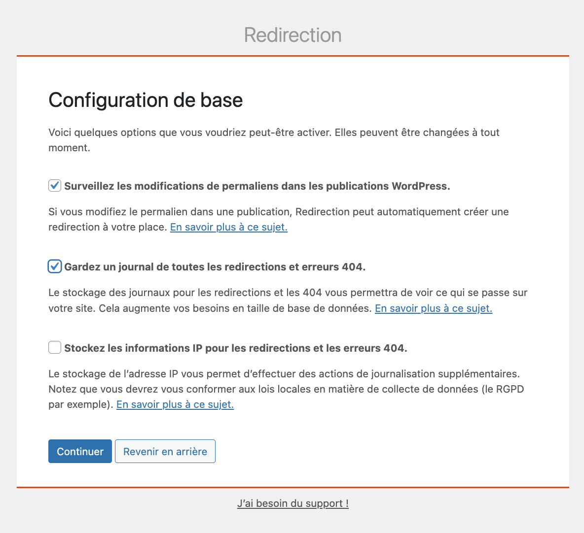
Task: Open the learn more link about IP storage and RGPD
Action: point(175,404)
